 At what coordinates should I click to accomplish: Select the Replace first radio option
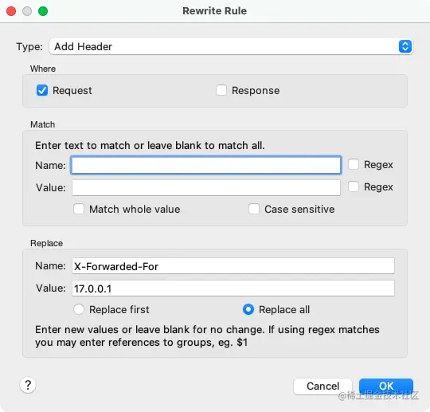click(x=79, y=309)
